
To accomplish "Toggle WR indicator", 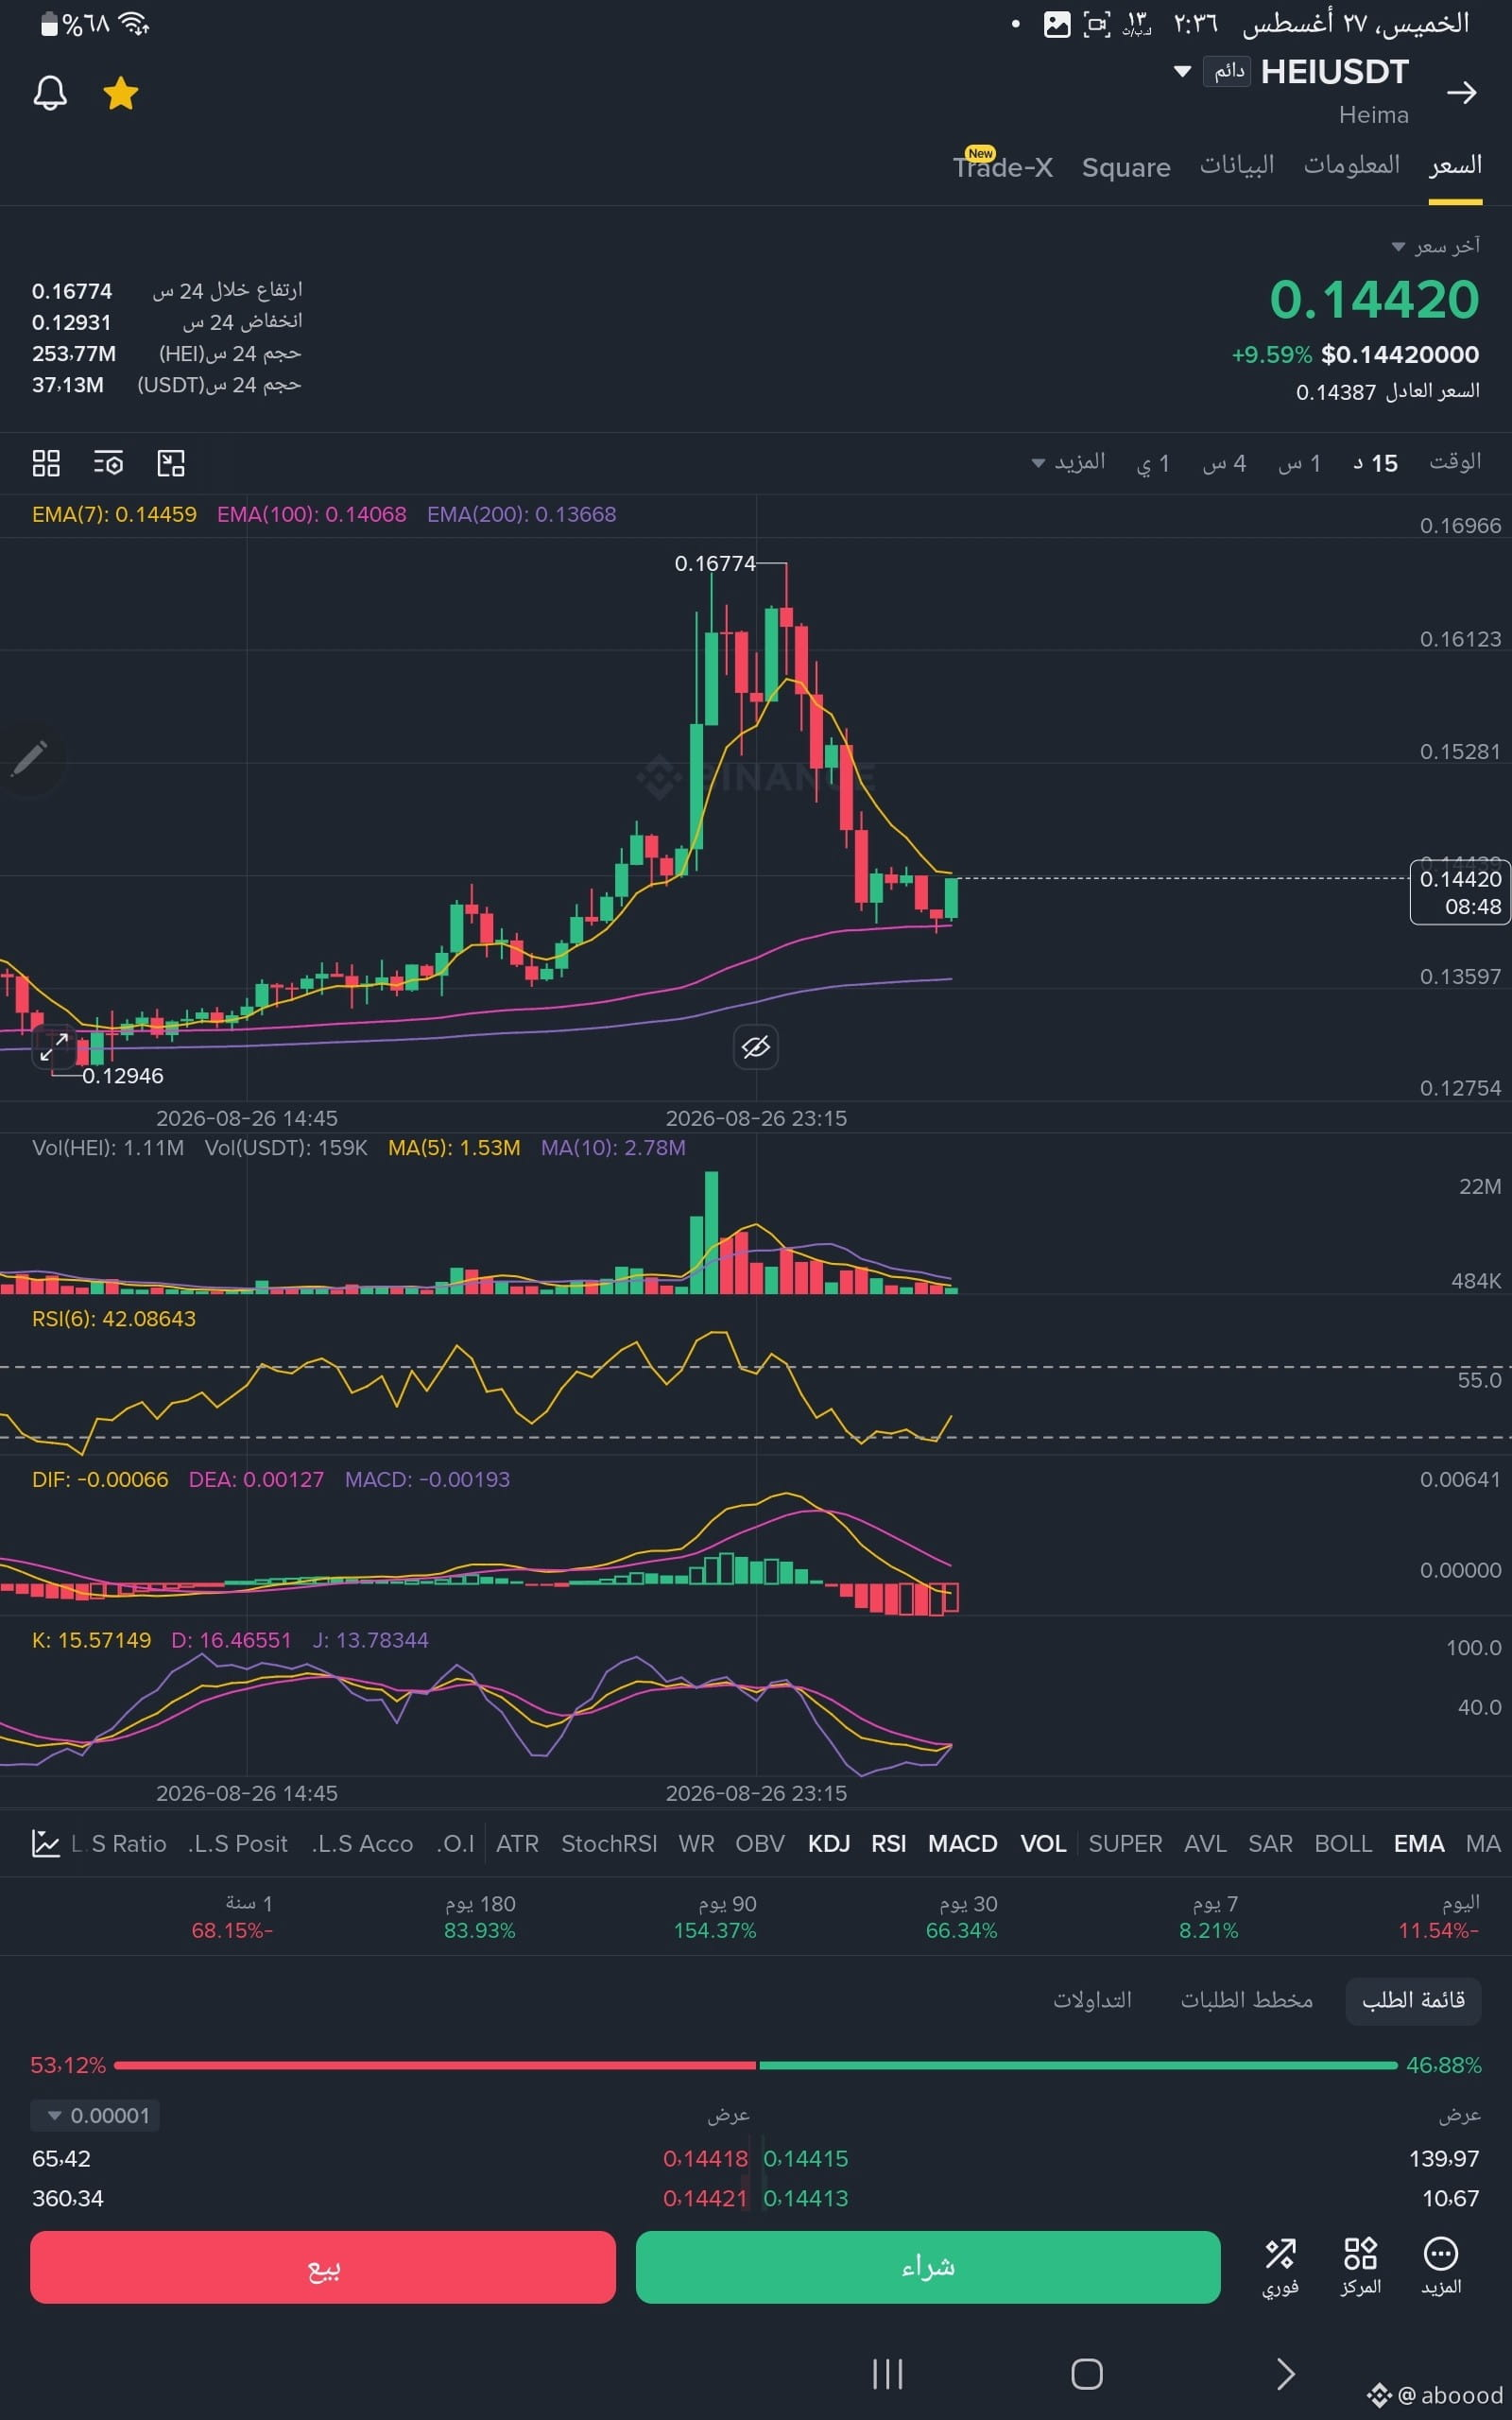I will pyautogui.click(x=696, y=1843).
